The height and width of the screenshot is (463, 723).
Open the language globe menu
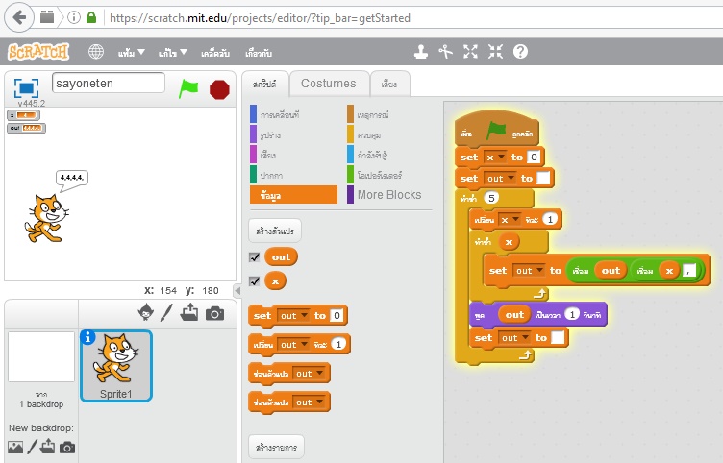(96, 52)
